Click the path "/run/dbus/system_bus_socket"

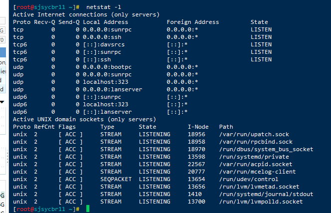tap(266, 149)
